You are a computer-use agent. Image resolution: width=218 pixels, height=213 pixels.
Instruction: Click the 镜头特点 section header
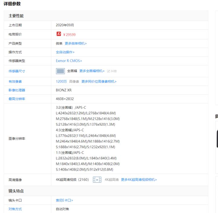(16, 191)
